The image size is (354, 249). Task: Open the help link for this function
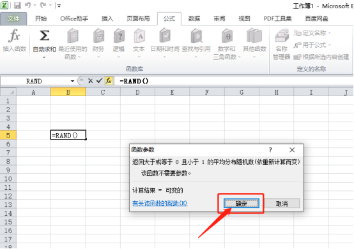(x=160, y=203)
